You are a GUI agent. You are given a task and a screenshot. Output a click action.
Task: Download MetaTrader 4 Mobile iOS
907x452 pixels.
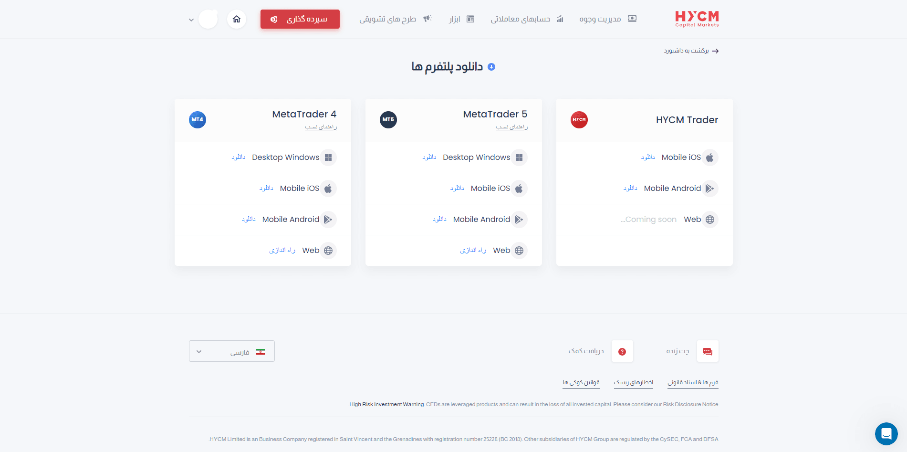(x=266, y=188)
